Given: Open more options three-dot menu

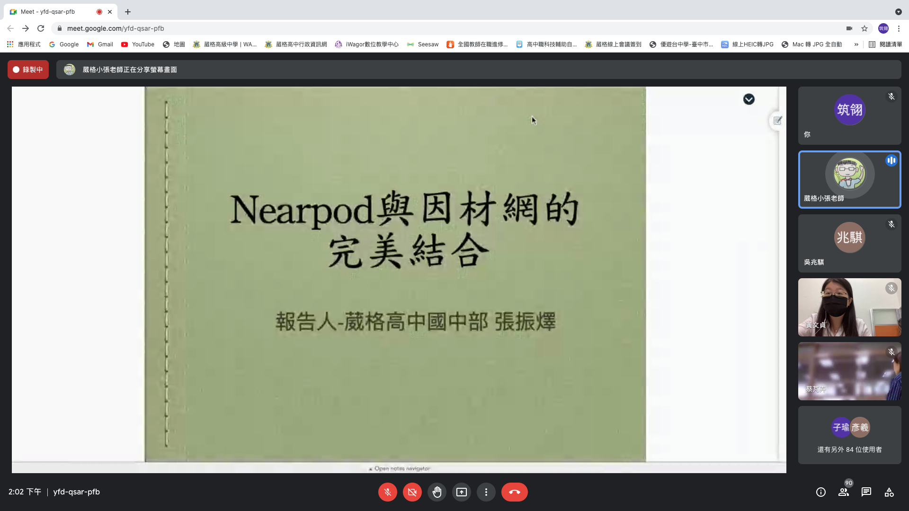Looking at the screenshot, I should pyautogui.click(x=486, y=492).
